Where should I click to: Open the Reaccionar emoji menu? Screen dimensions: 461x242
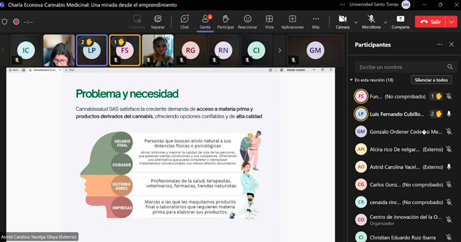click(x=247, y=22)
